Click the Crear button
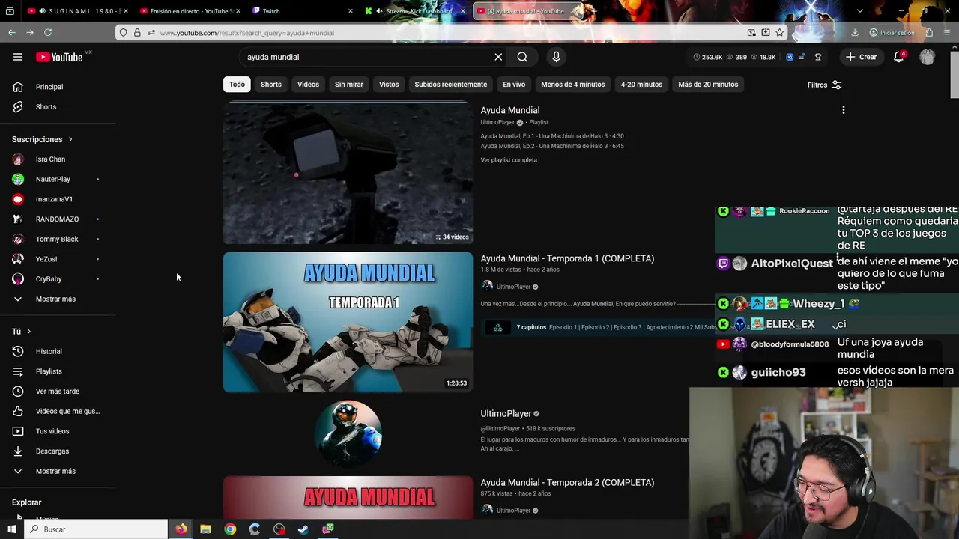This screenshot has width=959, height=539. click(861, 57)
